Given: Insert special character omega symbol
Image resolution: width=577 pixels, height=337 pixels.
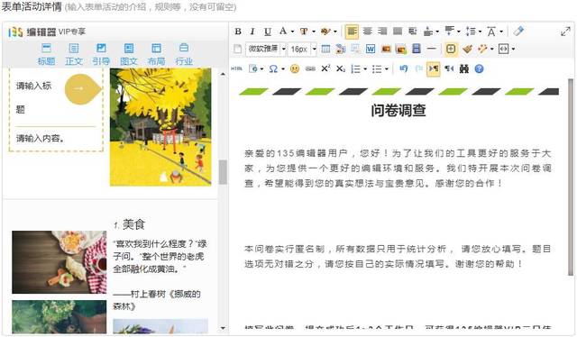Looking at the screenshot, I should (273, 68).
